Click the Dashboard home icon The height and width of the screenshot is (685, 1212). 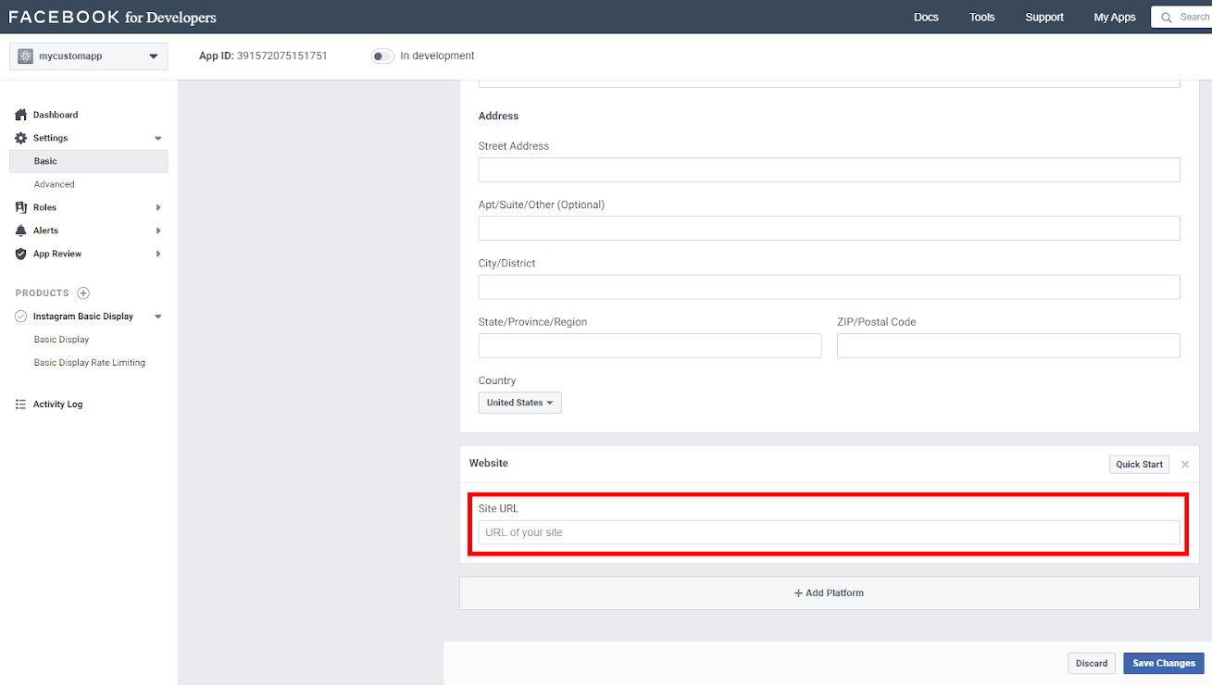[x=21, y=115]
